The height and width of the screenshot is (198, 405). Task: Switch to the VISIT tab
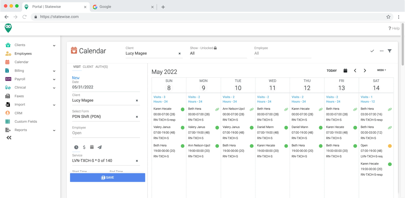coord(77,67)
